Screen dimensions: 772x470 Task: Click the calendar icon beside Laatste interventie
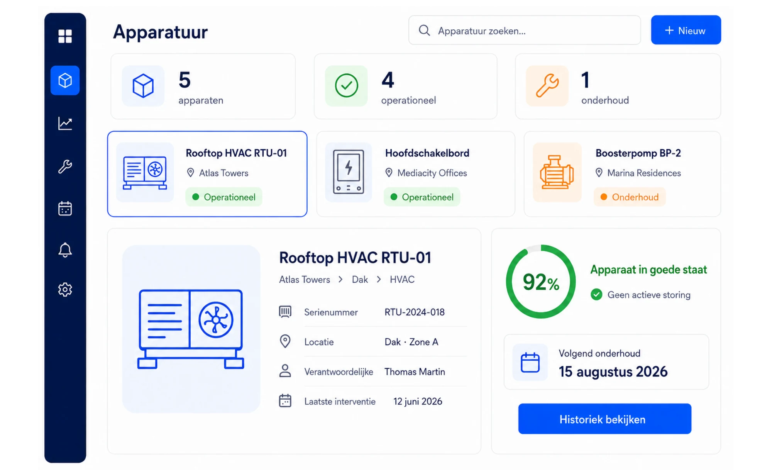pos(285,401)
